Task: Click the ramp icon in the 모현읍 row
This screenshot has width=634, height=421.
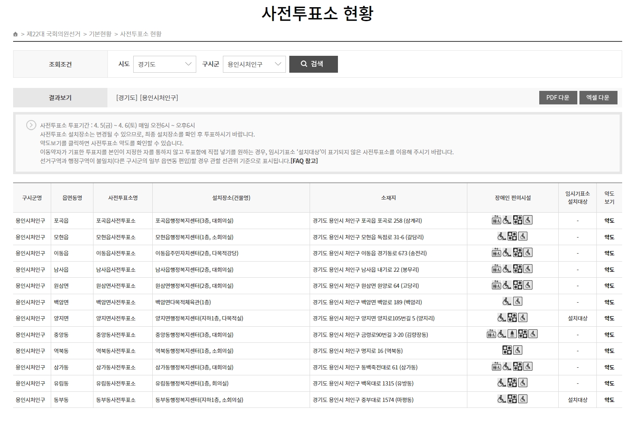Action: click(502, 236)
